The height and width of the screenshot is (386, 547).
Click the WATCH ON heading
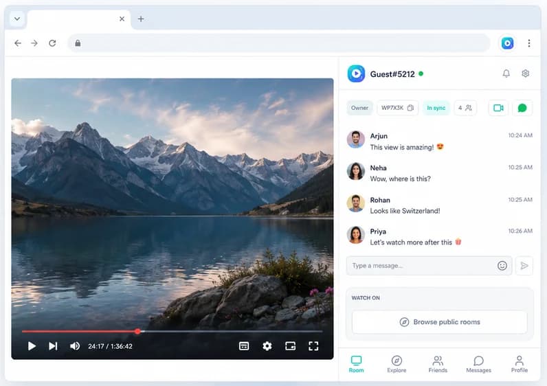click(366, 298)
